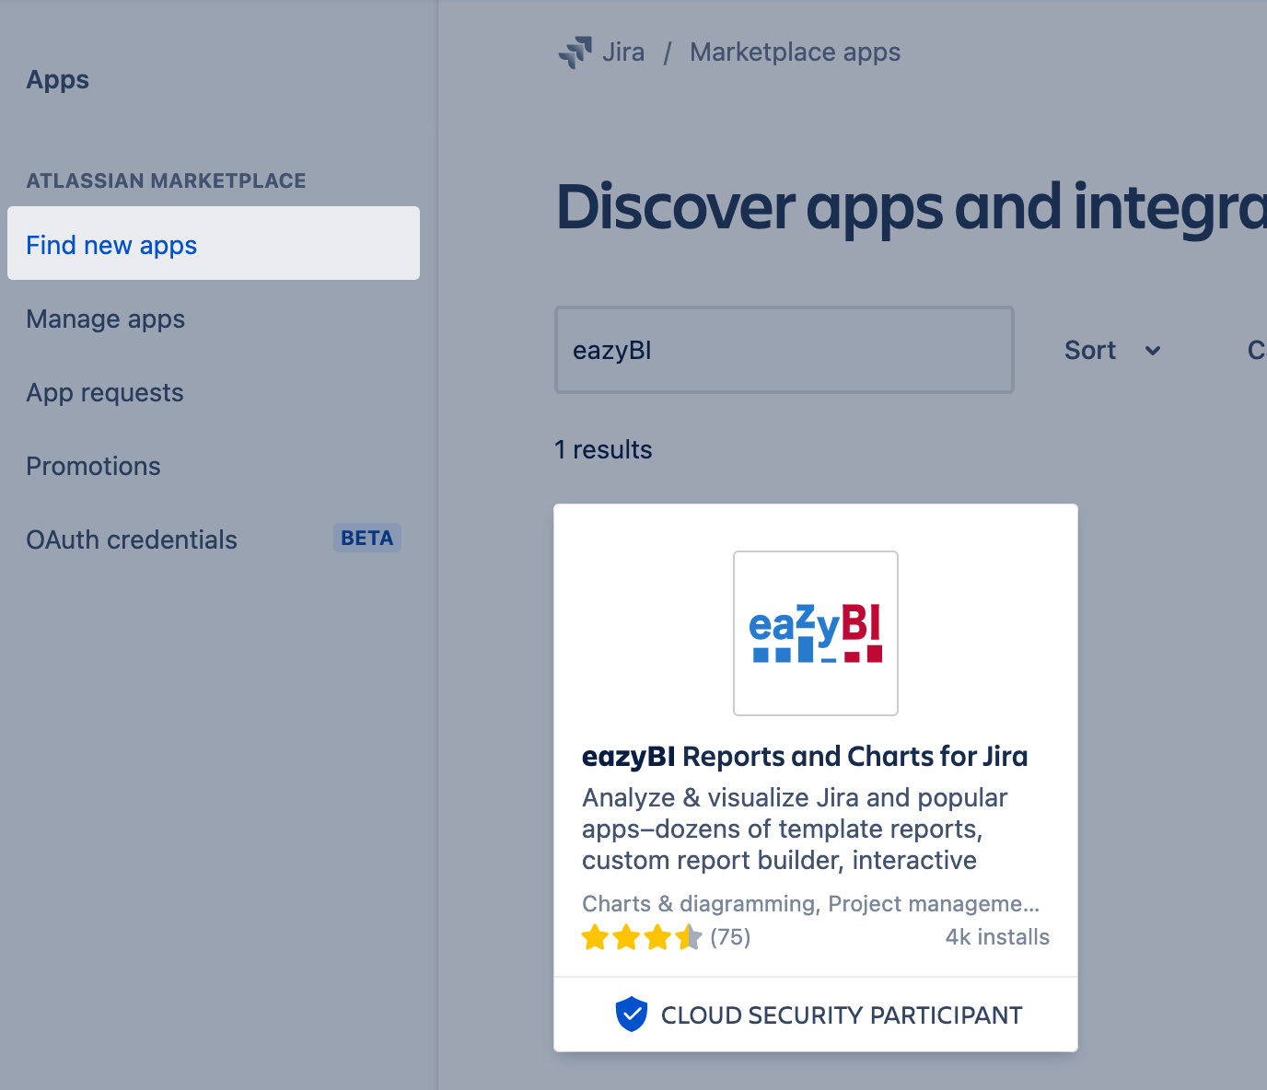Click the star rating icons
The width and height of the screenshot is (1267, 1090).
point(642,937)
